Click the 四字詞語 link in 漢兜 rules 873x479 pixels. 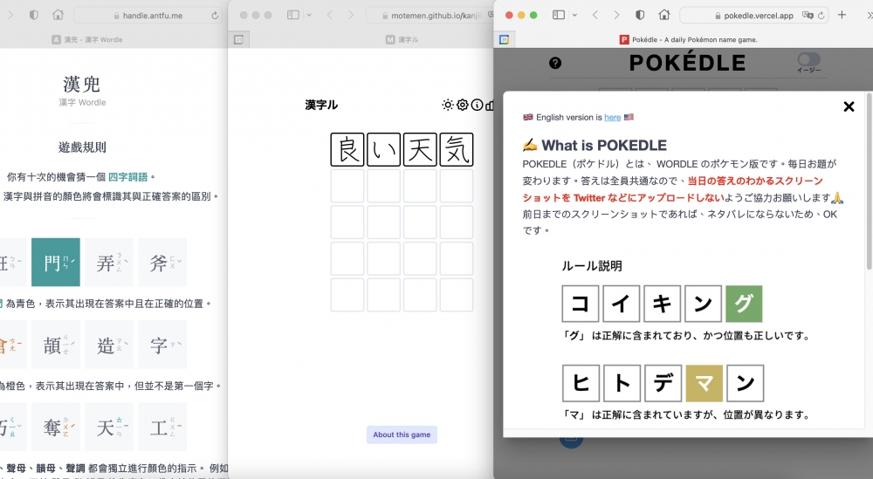pos(127,177)
